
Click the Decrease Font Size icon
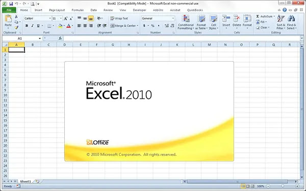71,18
